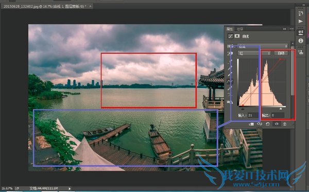This screenshot has height=192, width=309.
Task: Click the Auto button in Curves
Action: (x=281, y=53)
